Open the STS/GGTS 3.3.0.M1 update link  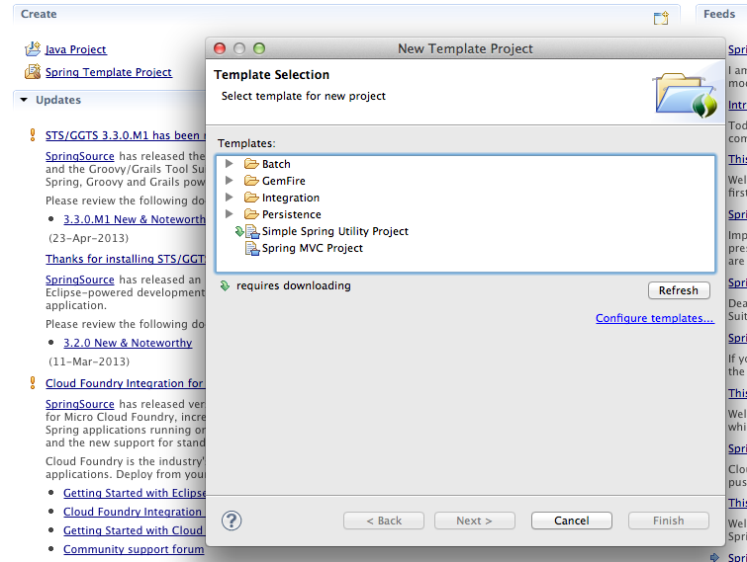click(x=126, y=135)
